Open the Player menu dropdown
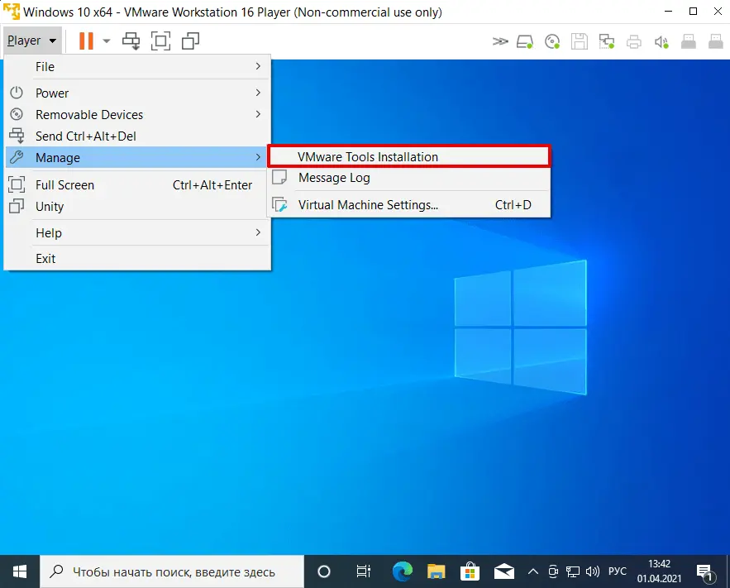This screenshot has height=588, width=730. (x=31, y=41)
